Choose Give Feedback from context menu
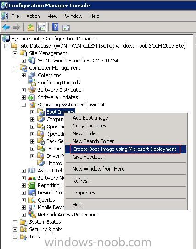Image resolution: width=196 pixels, height=249 pixels. coord(126,157)
